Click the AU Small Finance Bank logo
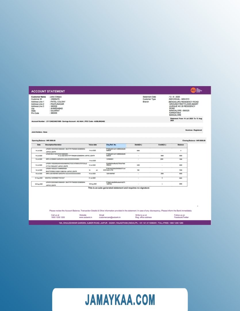240x311 pixels. point(196,90)
